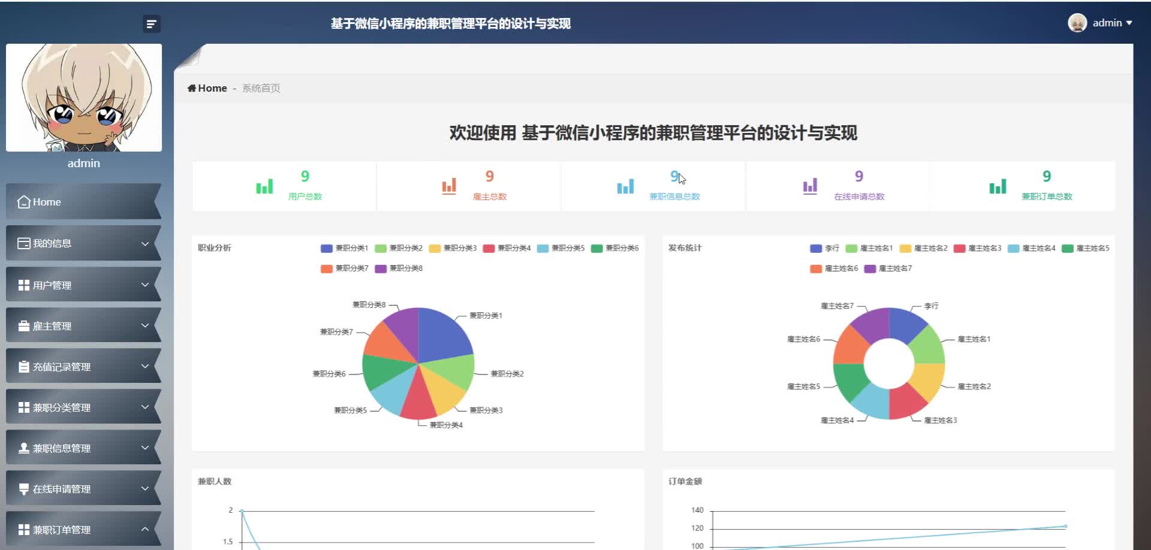Toggle 兼职分类3 legend swatch

pos(435,248)
